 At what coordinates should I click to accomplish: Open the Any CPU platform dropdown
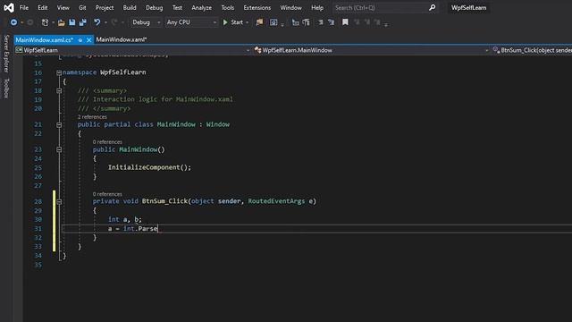[191, 22]
